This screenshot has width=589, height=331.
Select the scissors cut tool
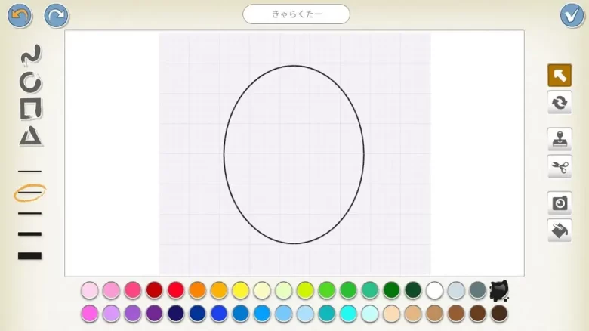click(x=560, y=166)
